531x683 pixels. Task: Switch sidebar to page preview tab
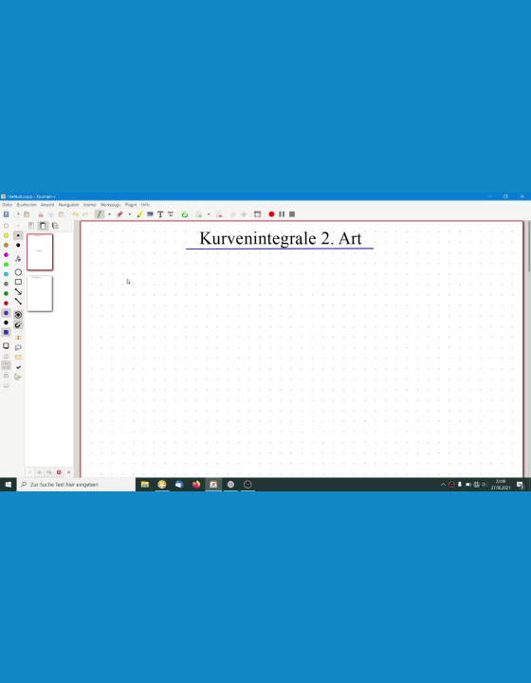click(x=43, y=226)
